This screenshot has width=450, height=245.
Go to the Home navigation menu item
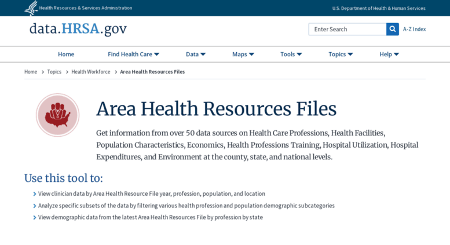(66, 54)
